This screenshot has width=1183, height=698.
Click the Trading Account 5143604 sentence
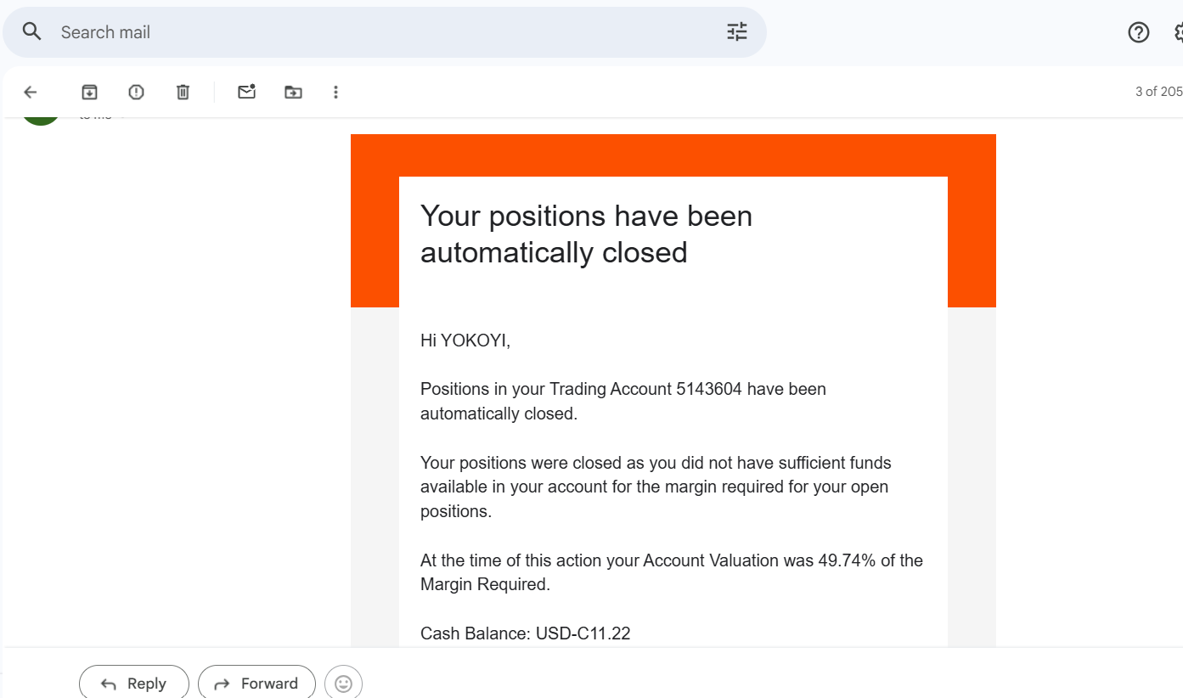(622, 401)
